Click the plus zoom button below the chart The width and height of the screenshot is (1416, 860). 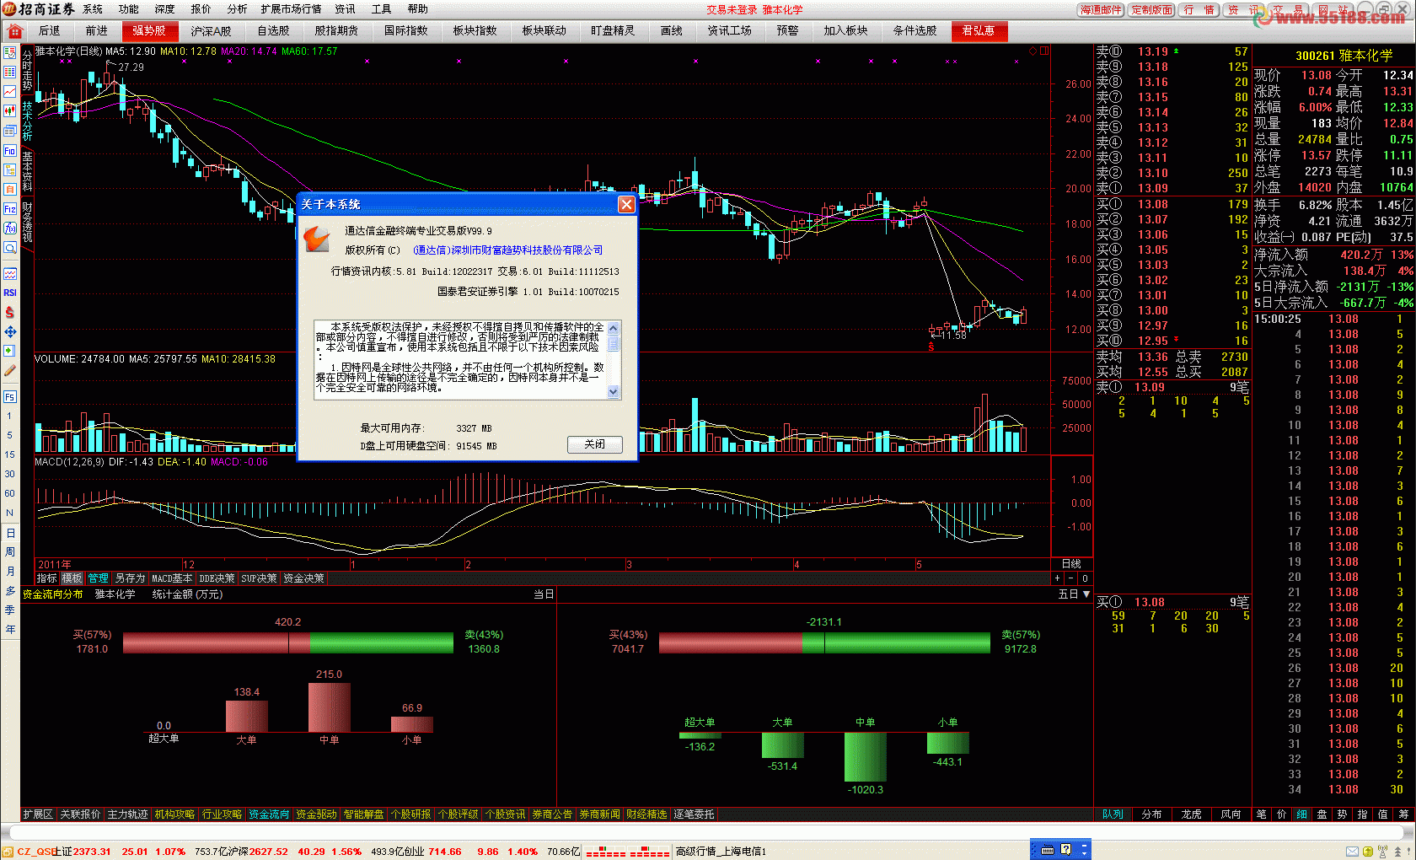(1057, 578)
